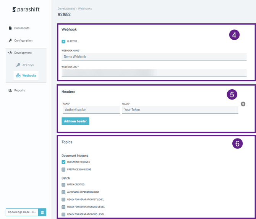Image resolution: width=256 pixels, height=219 pixels.
Task: Open the API Keys submenu item
Action: click(28, 65)
